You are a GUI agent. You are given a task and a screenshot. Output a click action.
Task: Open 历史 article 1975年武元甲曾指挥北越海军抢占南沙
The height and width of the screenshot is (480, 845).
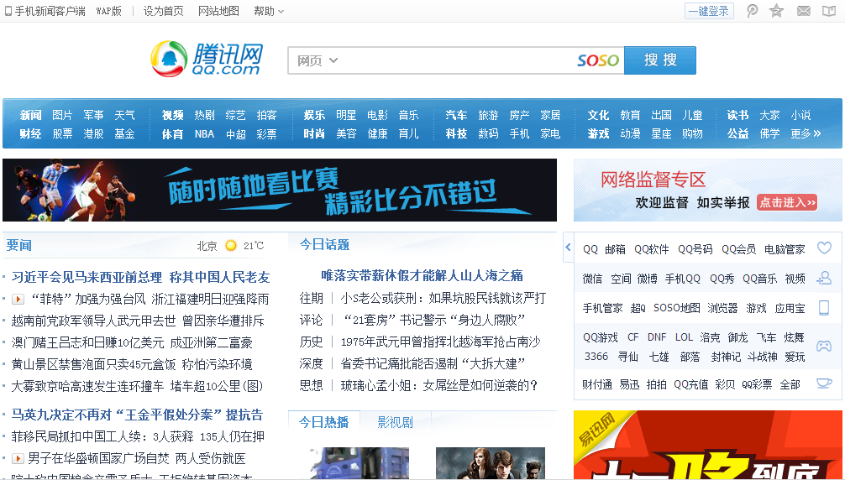pyautogui.click(x=440, y=342)
